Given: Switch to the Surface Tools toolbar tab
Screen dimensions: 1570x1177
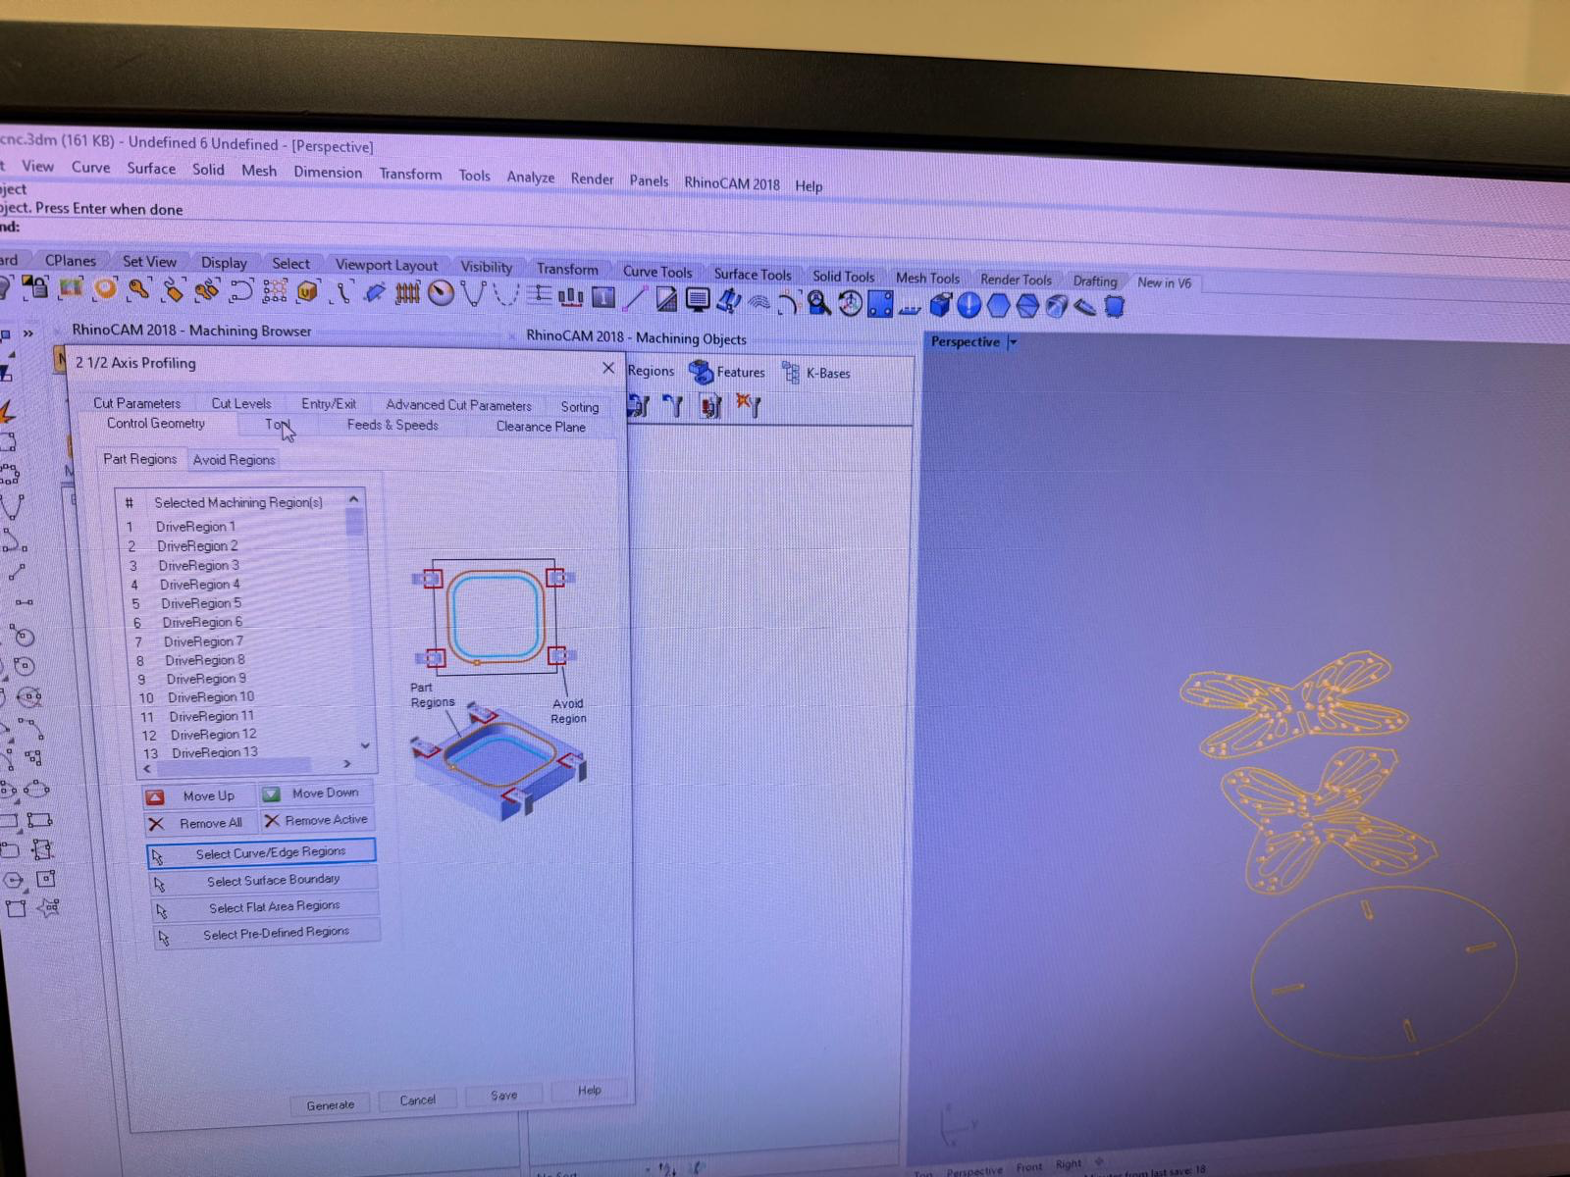Looking at the screenshot, I should 752,275.
